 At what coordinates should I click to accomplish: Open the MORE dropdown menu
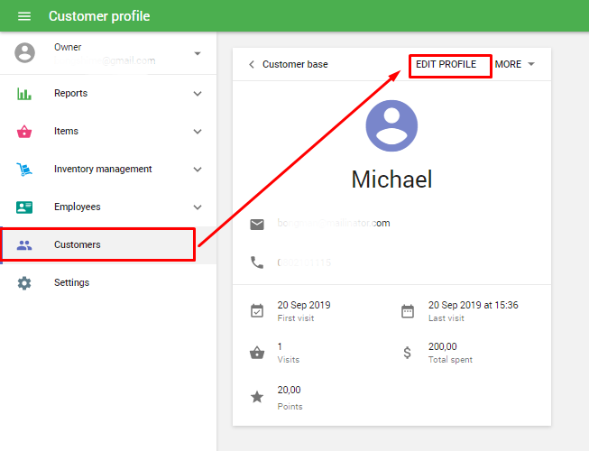tap(515, 65)
